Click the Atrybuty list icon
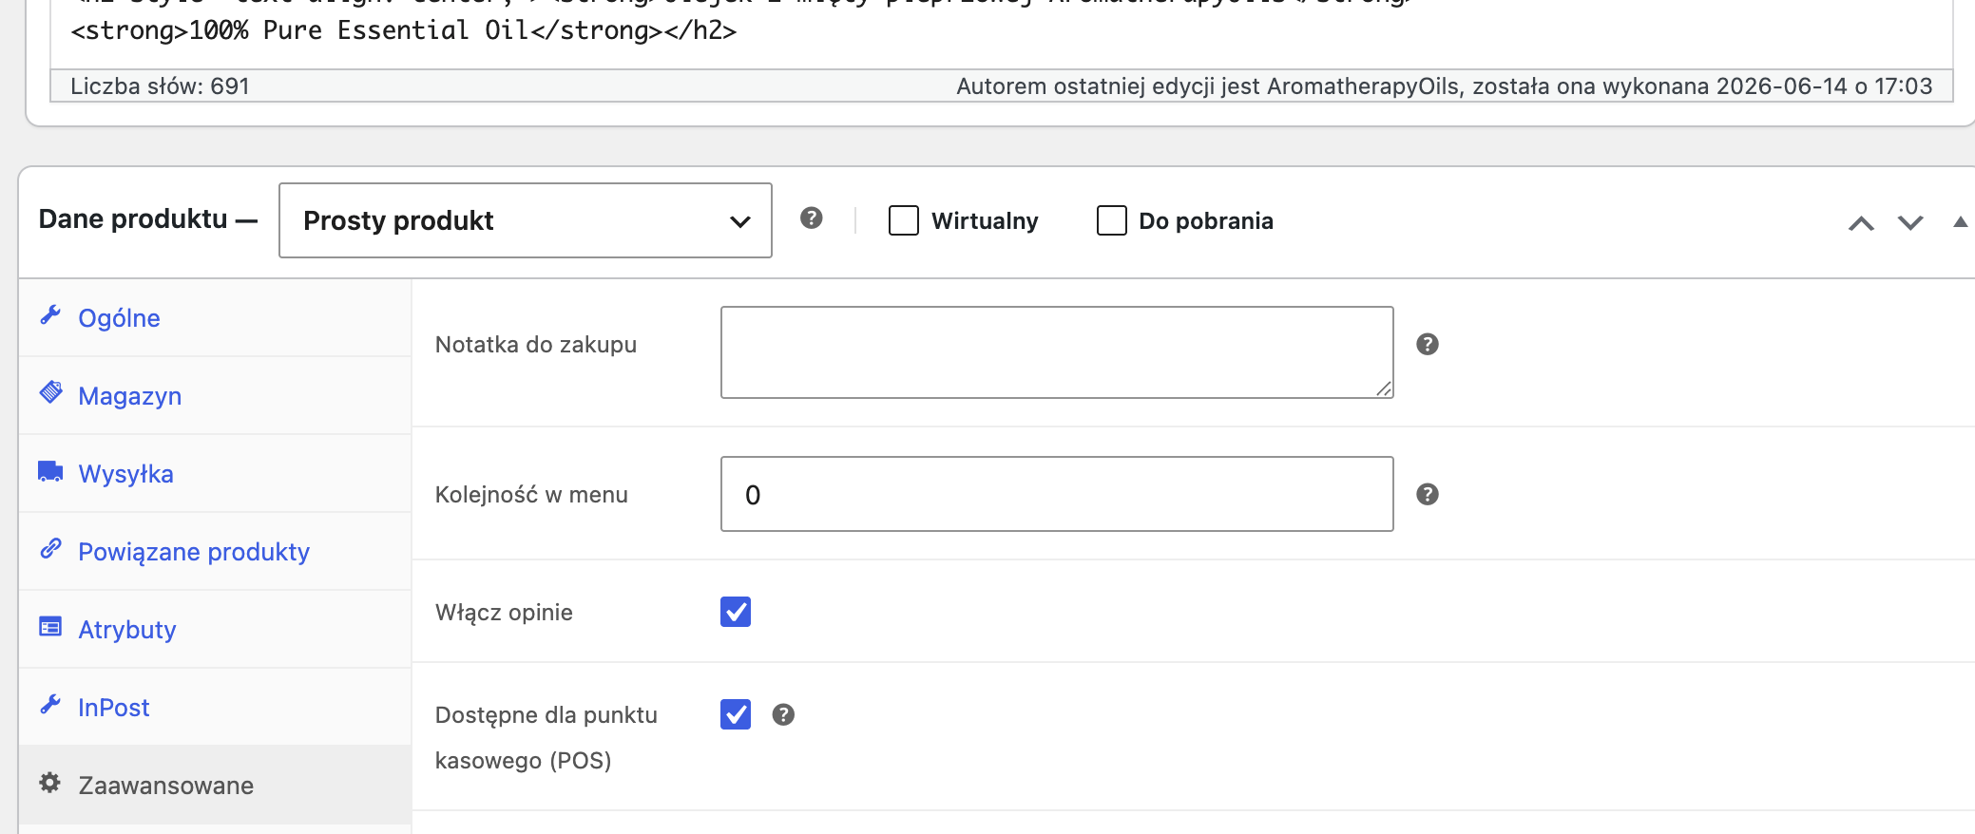 pyautogui.click(x=50, y=627)
